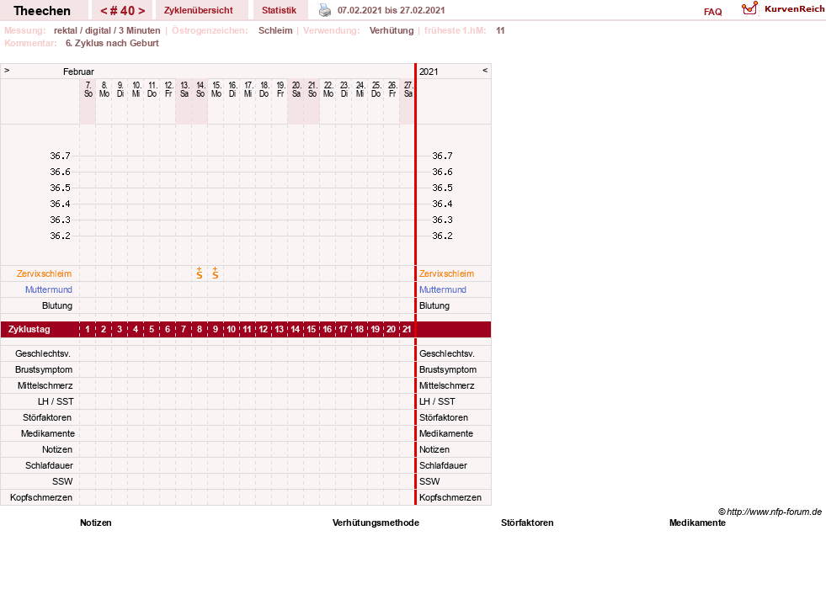Click date column '7. So'
The height and width of the screenshot is (589, 826).
tap(88, 89)
